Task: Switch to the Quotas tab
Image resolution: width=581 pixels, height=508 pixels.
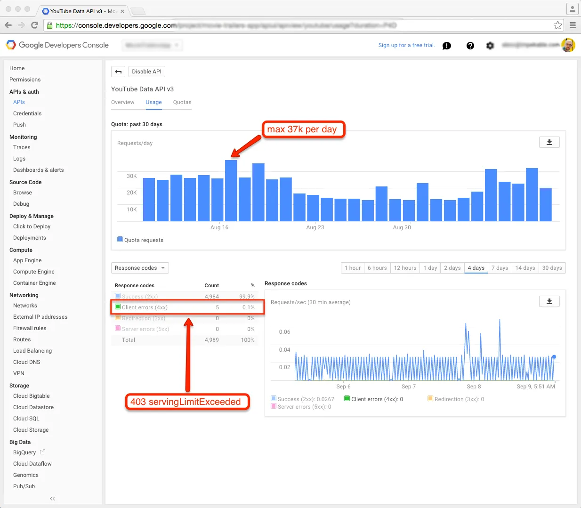Action: [x=182, y=102]
